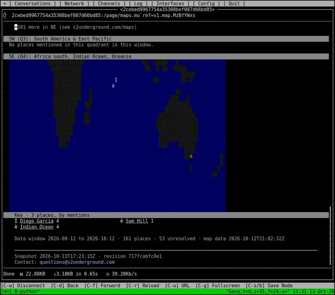Click the 'Key · 3 places, by mentions' header
This screenshot has height=295, width=335.
coord(166,215)
